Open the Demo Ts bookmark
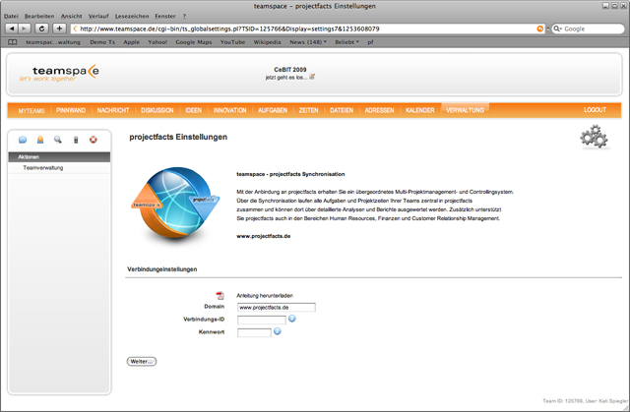 [102, 42]
